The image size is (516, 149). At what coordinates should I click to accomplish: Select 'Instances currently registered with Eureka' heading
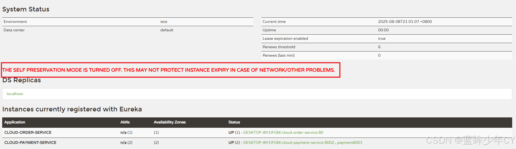point(72,109)
